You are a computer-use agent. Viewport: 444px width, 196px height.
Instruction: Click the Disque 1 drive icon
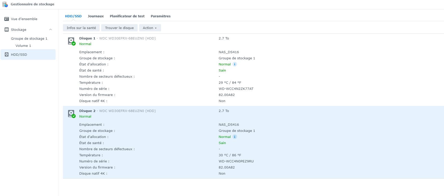click(71, 41)
